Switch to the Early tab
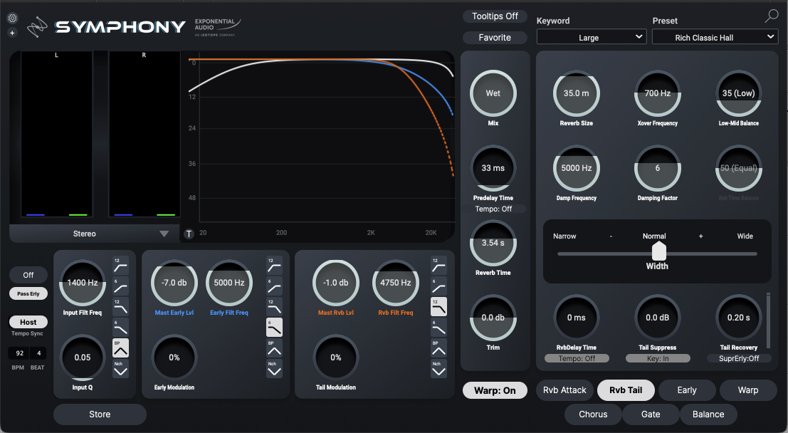 click(686, 390)
